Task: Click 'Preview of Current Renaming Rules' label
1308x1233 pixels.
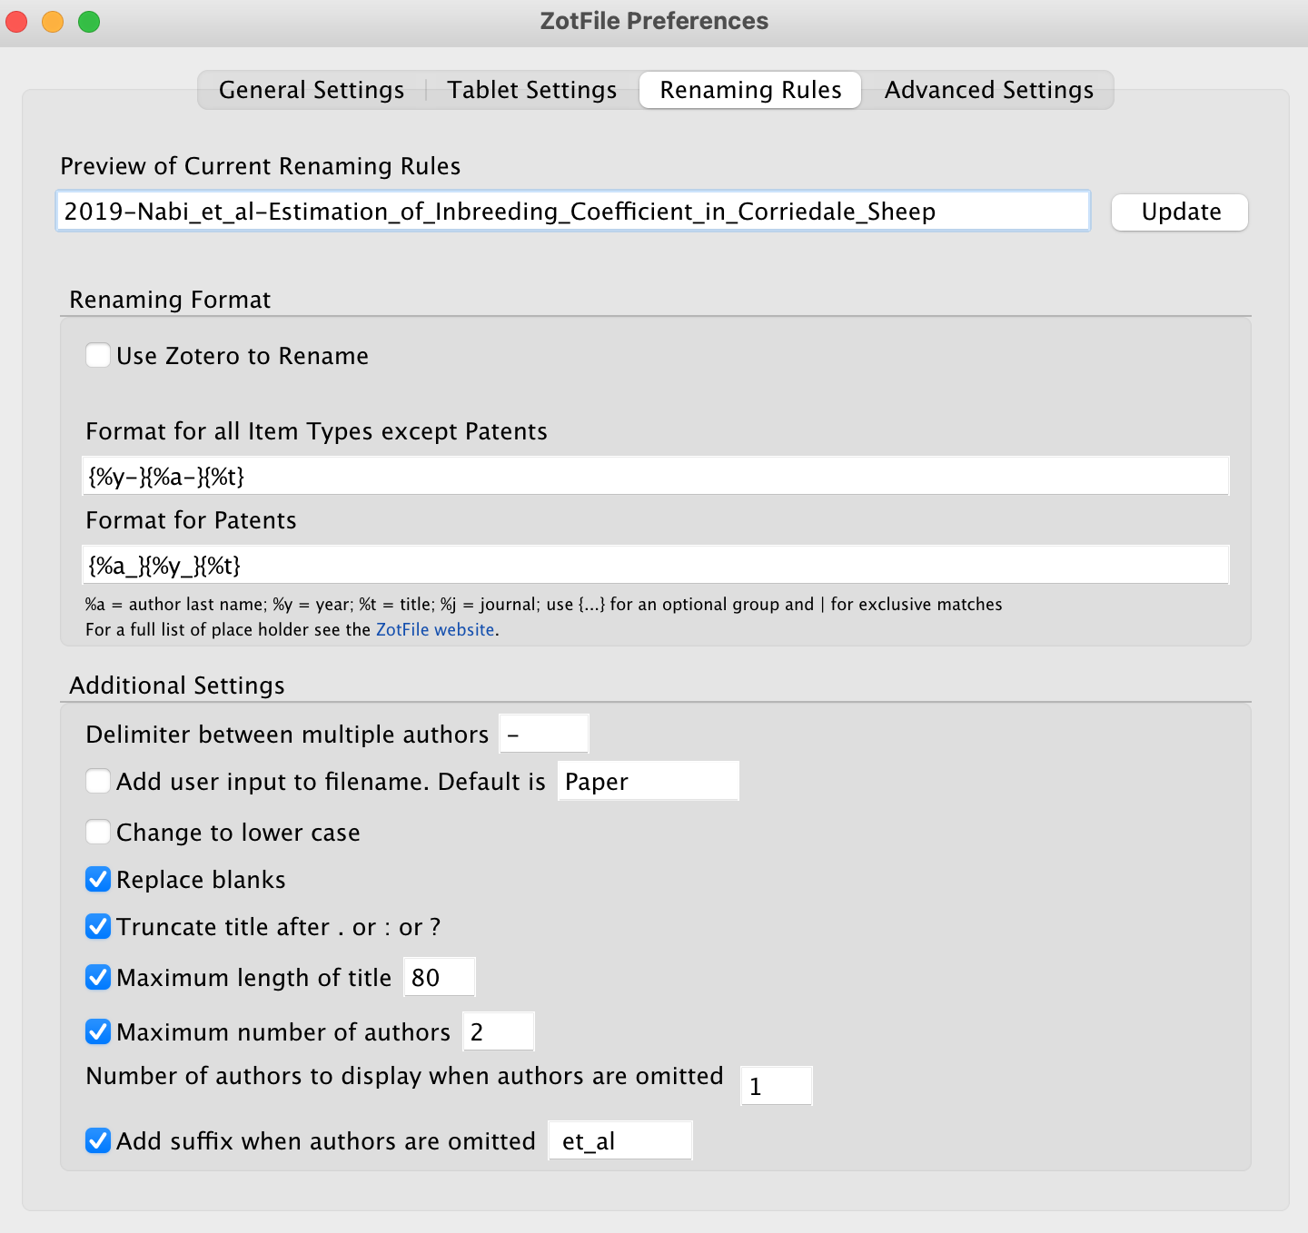Action: click(x=261, y=166)
